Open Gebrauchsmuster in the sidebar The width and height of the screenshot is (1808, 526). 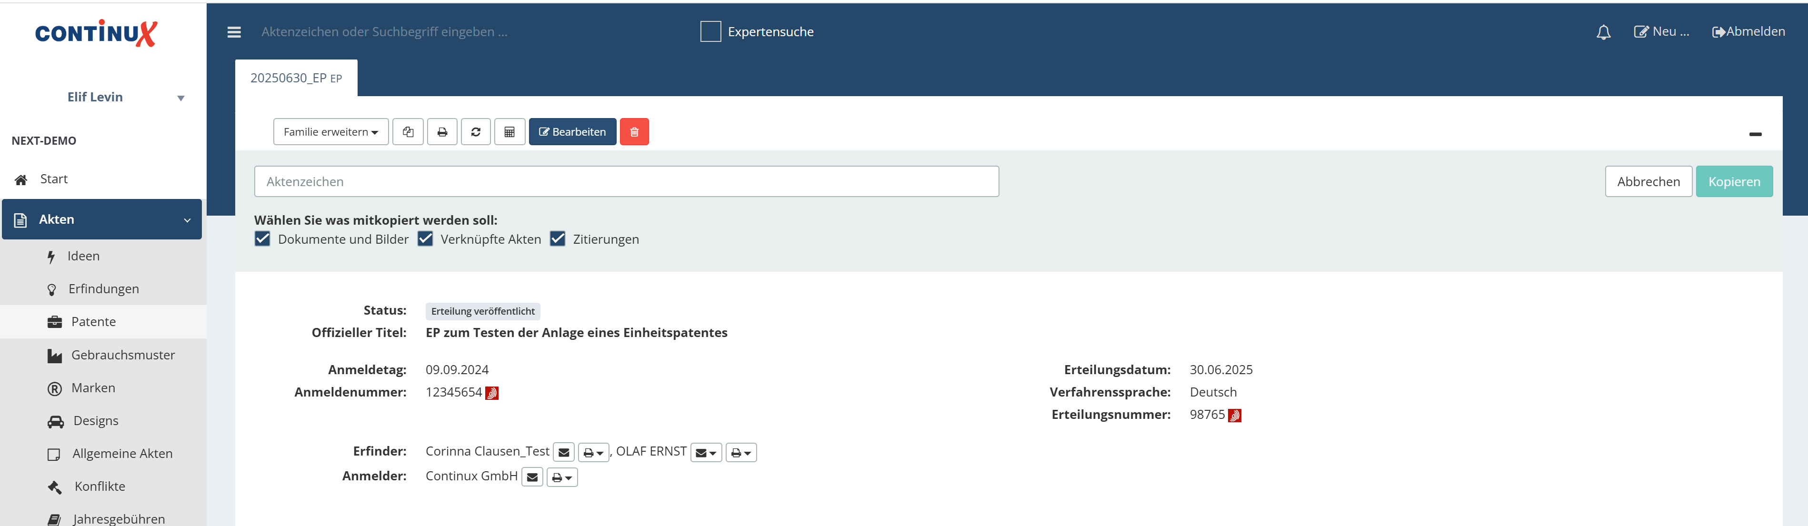123,355
